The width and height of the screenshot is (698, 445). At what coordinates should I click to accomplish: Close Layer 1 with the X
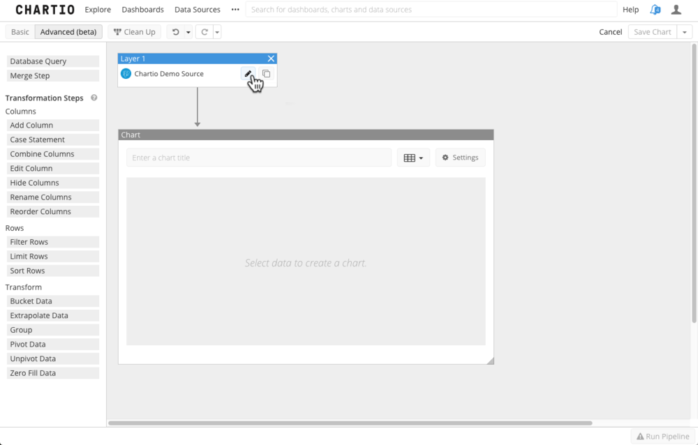[x=271, y=59]
